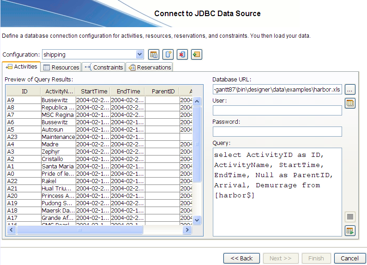This screenshot has height=265, width=367.
Task: Click the icon with the green plus
Action: 197,55
